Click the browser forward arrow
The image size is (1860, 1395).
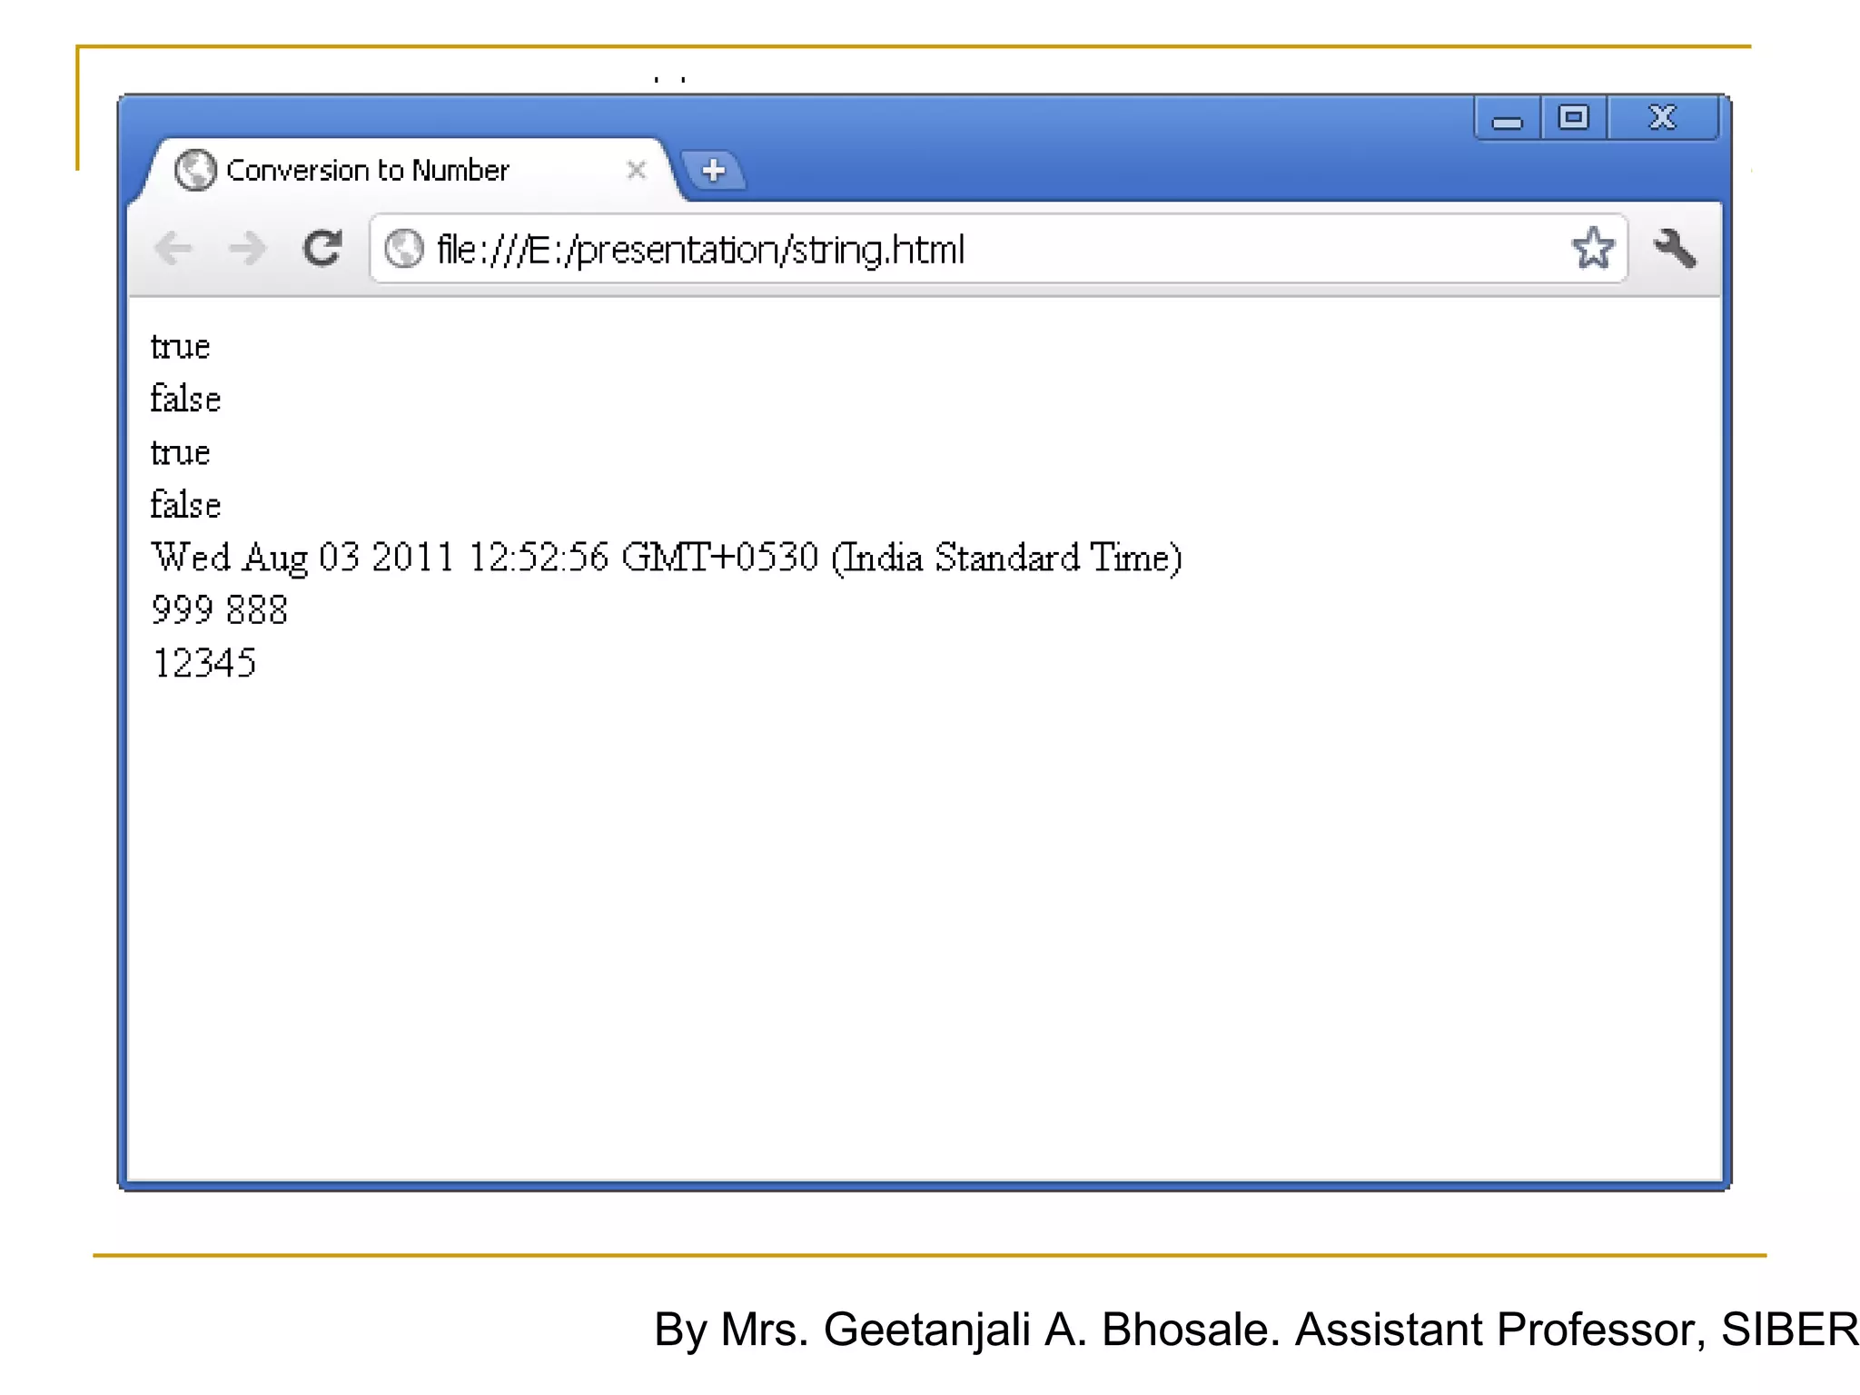(x=247, y=248)
